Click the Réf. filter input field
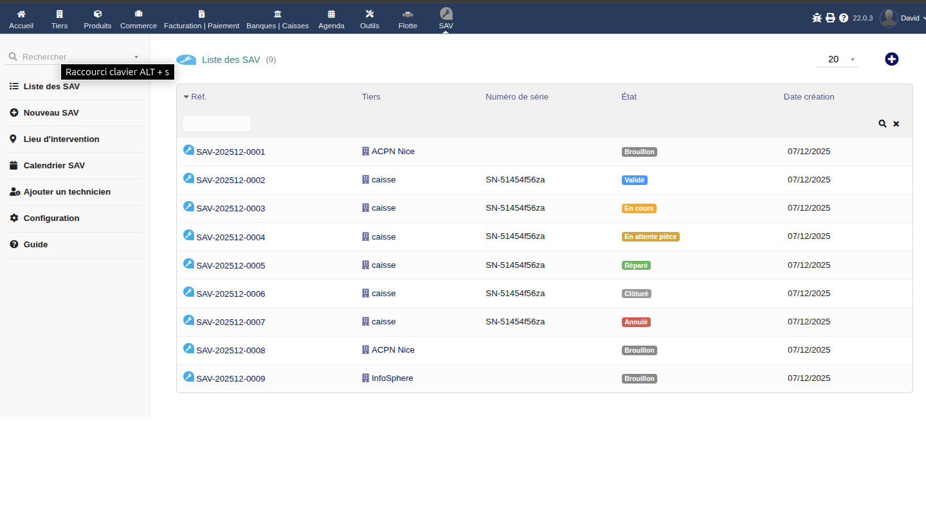The image size is (926, 530). tap(217, 123)
